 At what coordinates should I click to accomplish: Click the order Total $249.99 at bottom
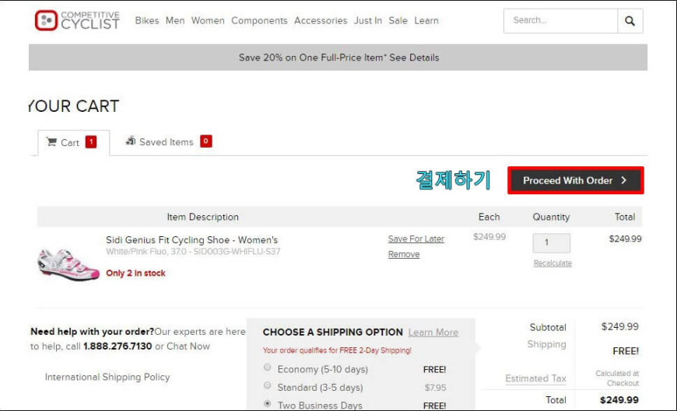tap(619, 400)
